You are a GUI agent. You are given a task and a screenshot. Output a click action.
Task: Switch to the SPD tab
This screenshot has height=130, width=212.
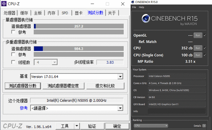pos(65,13)
